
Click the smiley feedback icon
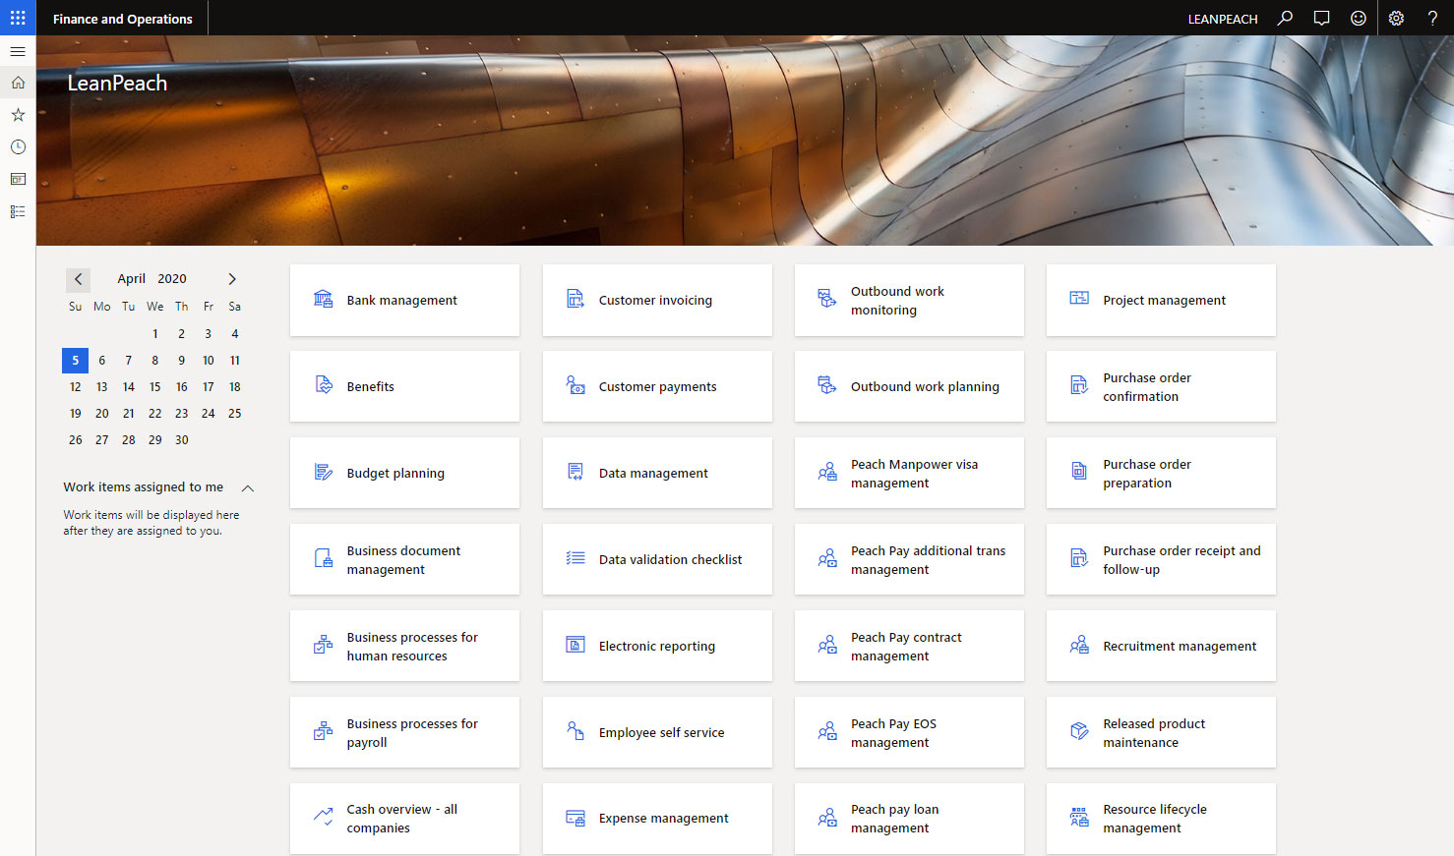click(x=1358, y=18)
